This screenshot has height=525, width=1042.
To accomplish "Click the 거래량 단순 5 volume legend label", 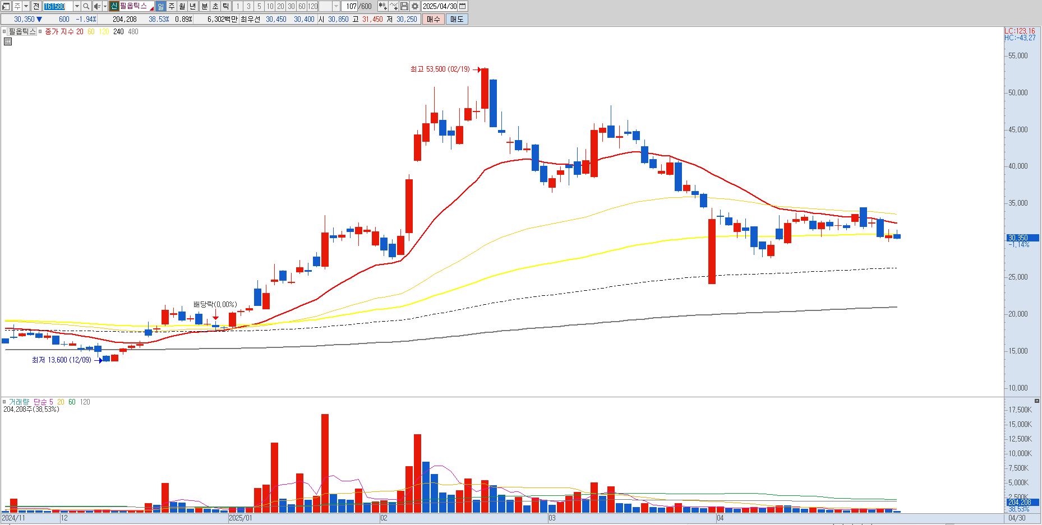I will point(31,402).
